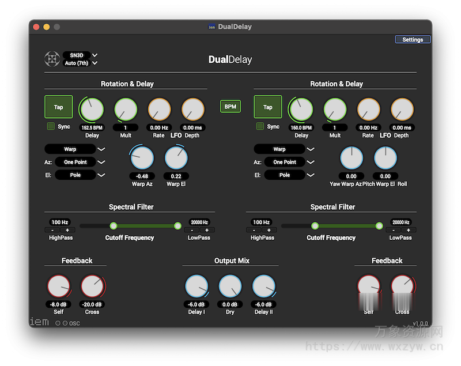461x366 pixels.
Task: Click the second OSC status indicator circle
Action: click(x=65, y=323)
